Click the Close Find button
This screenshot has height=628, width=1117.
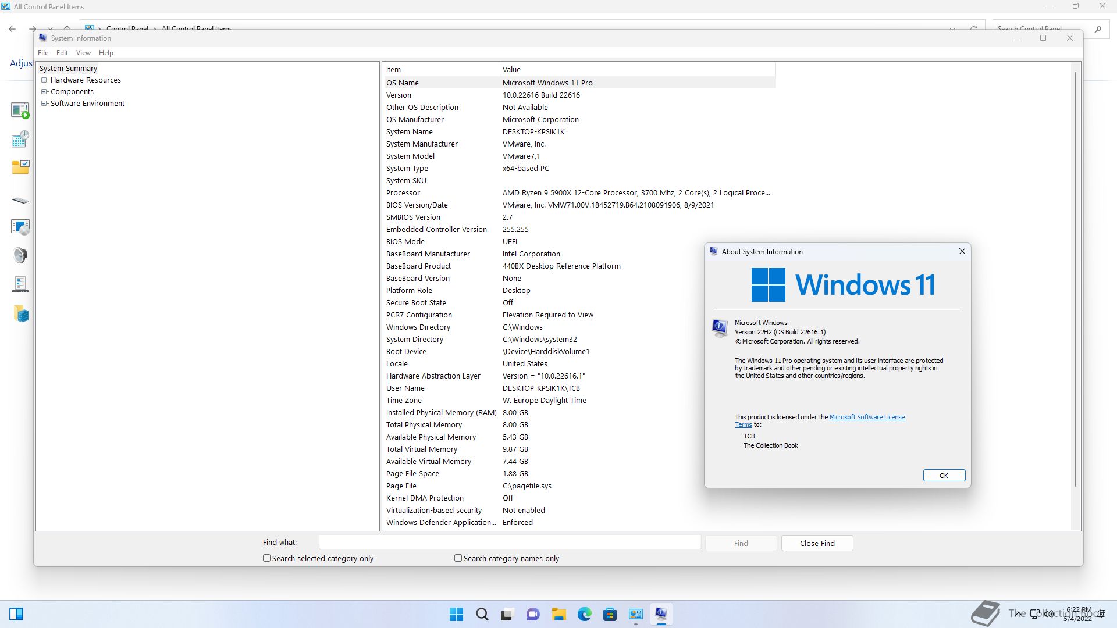pyautogui.click(x=817, y=543)
